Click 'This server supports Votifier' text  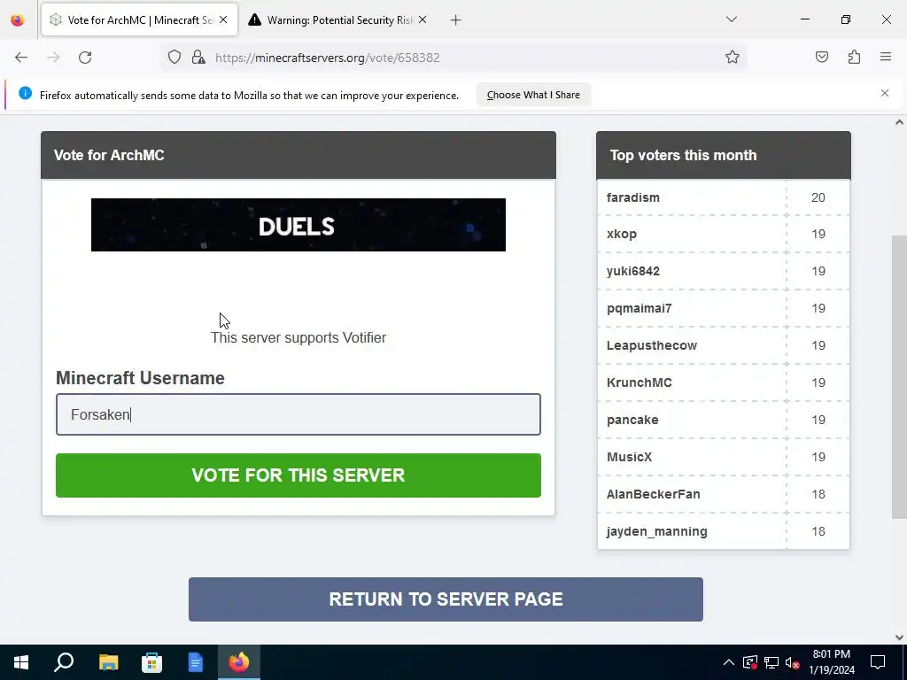pyautogui.click(x=298, y=337)
